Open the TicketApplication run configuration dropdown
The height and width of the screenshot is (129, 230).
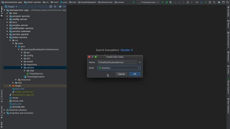[x=148, y=2]
